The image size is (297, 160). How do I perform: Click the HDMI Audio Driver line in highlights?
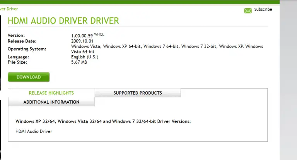34,131
